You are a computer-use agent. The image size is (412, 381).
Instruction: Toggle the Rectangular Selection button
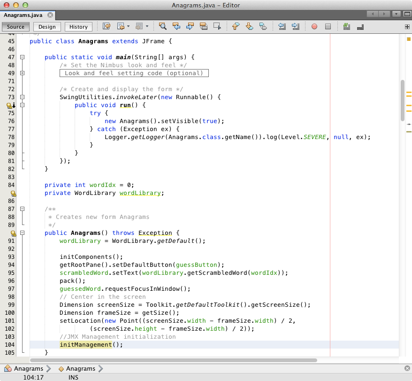click(x=217, y=27)
